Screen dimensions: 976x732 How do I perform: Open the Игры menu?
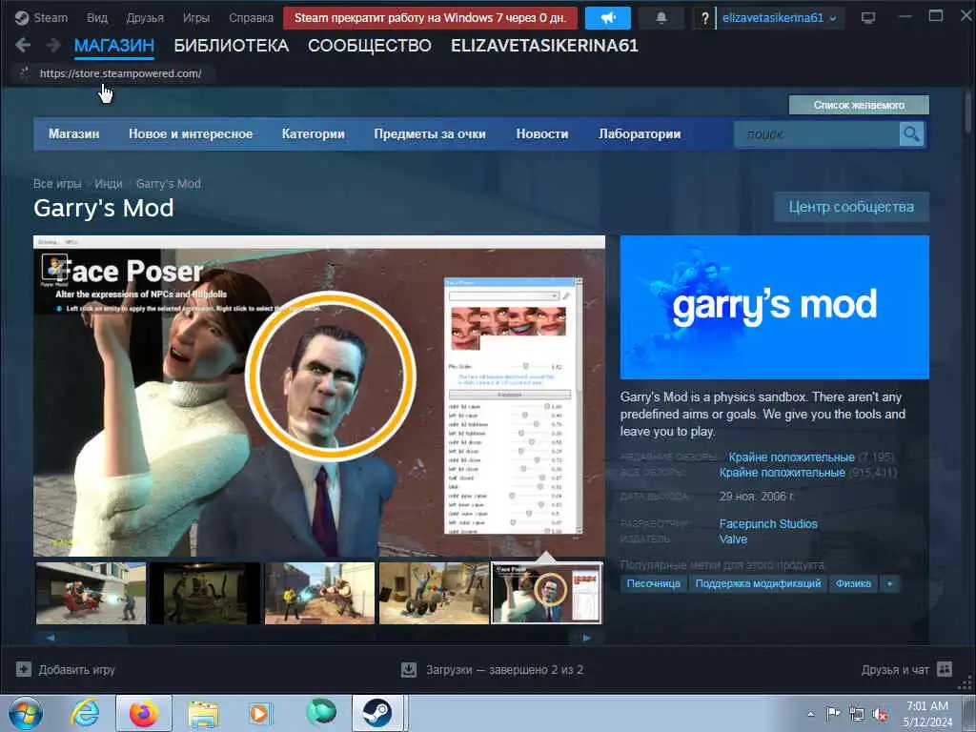pos(196,18)
